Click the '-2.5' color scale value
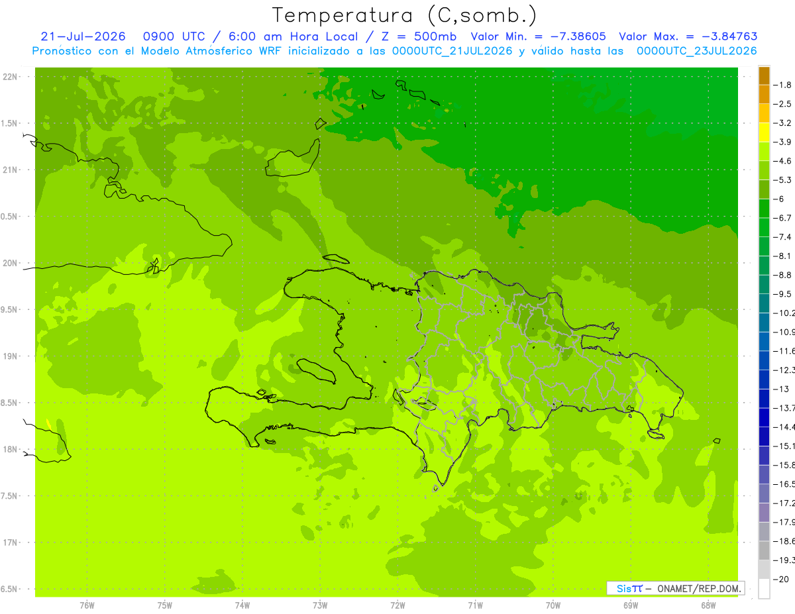Screen dimensions: 795x614 click(x=782, y=104)
